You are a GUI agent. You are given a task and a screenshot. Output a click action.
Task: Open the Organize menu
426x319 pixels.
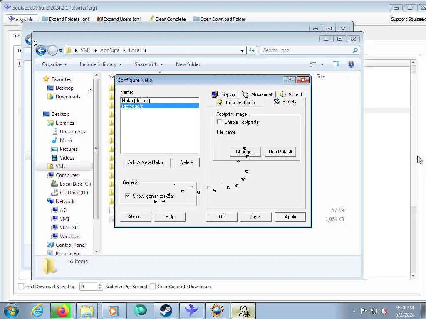pyautogui.click(x=54, y=64)
